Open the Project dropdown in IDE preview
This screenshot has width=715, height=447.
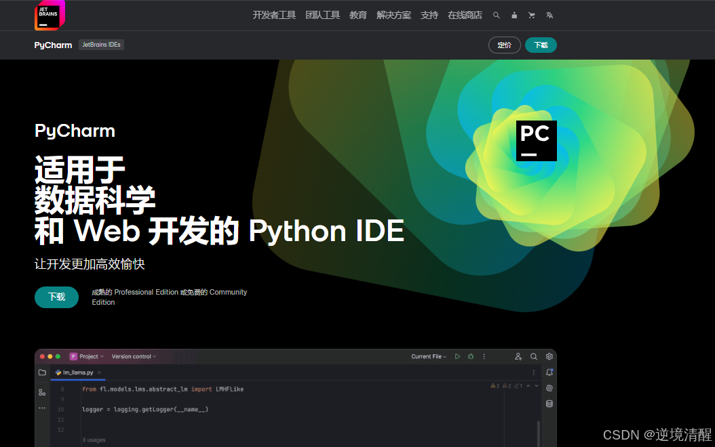coord(87,356)
